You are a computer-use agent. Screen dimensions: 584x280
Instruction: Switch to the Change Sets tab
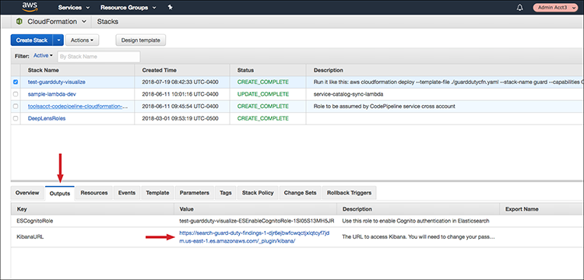300,193
